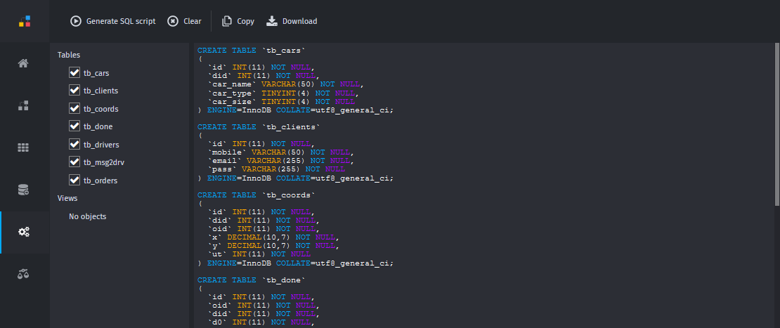The height and width of the screenshot is (328, 780).
Task: Uncheck the tb_clients table checkbox
Action: pos(74,90)
